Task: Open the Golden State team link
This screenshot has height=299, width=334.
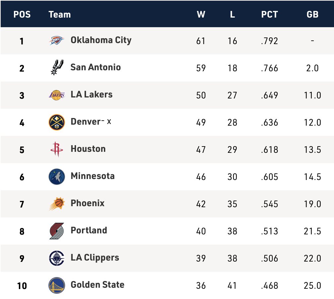Action: click(97, 284)
